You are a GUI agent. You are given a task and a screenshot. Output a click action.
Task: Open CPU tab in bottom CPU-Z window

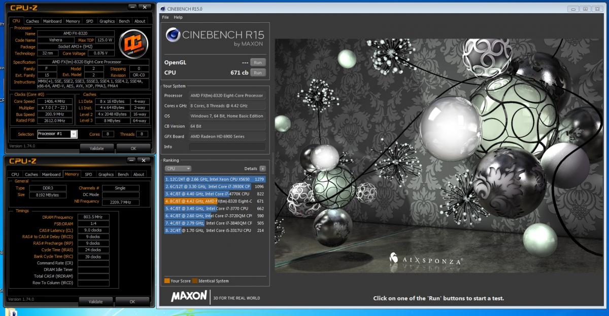[16, 174]
